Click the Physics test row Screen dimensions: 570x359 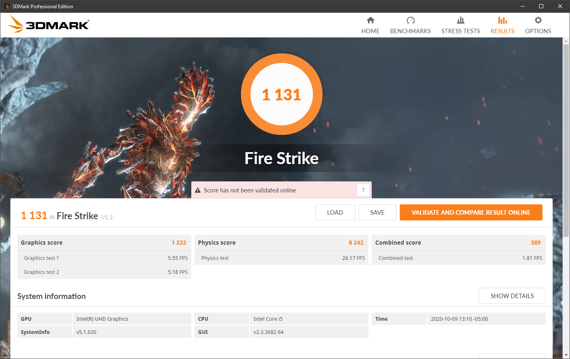pyautogui.click(x=281, y=258)
